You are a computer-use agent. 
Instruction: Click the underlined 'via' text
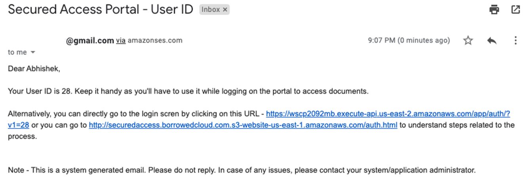pyautogui.click(x=121, y=40)
